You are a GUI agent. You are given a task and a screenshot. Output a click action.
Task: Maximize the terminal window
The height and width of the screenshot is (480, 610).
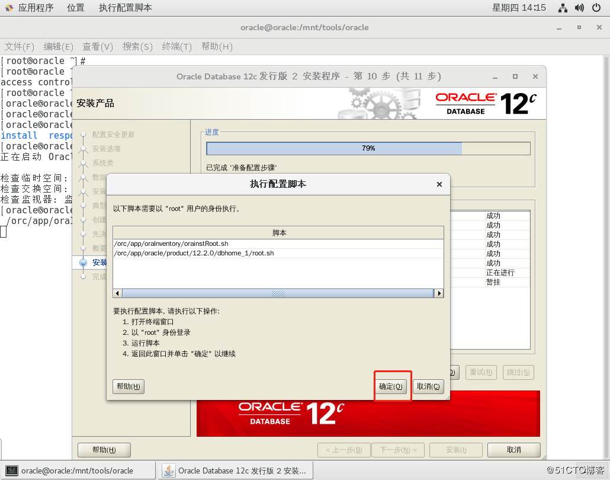579,28
